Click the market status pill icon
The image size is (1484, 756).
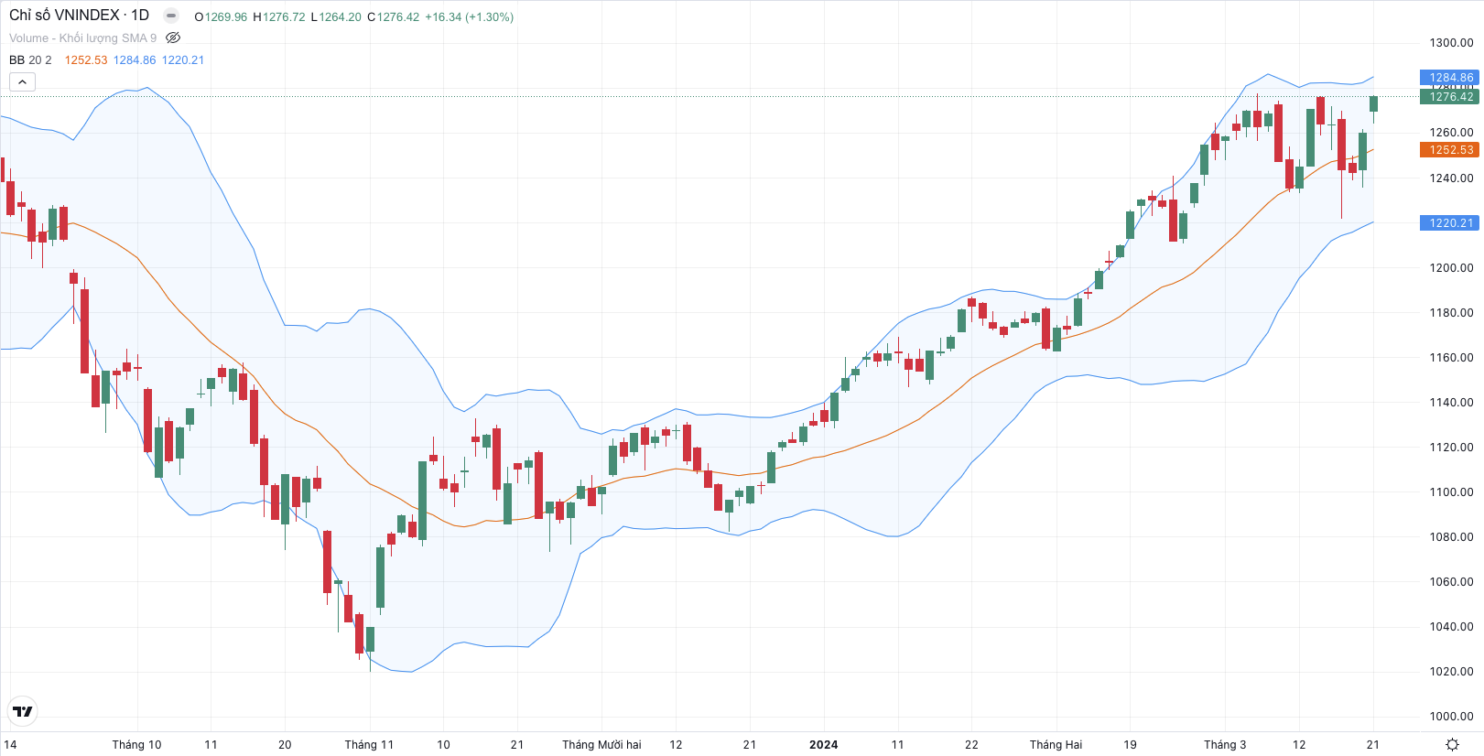click(x=171, y=16)
